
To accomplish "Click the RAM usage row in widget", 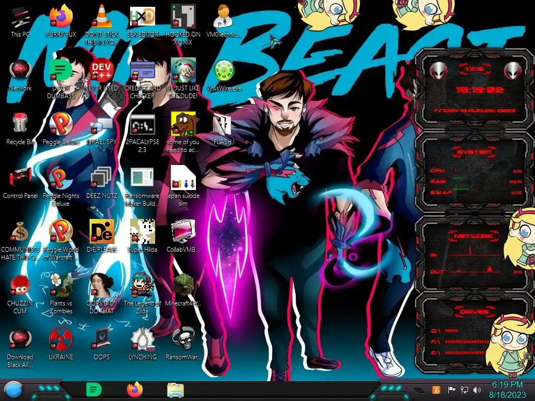I will (x=475, y=181).
